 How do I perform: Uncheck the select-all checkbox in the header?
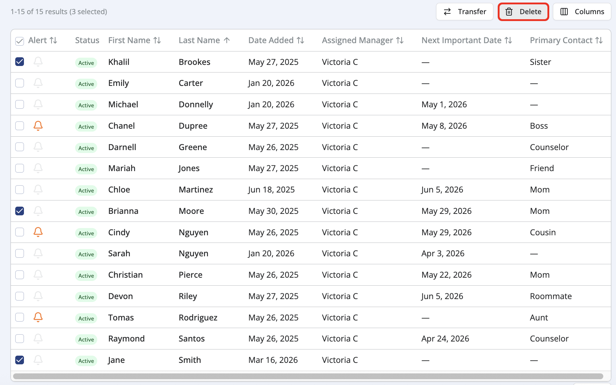19,40
